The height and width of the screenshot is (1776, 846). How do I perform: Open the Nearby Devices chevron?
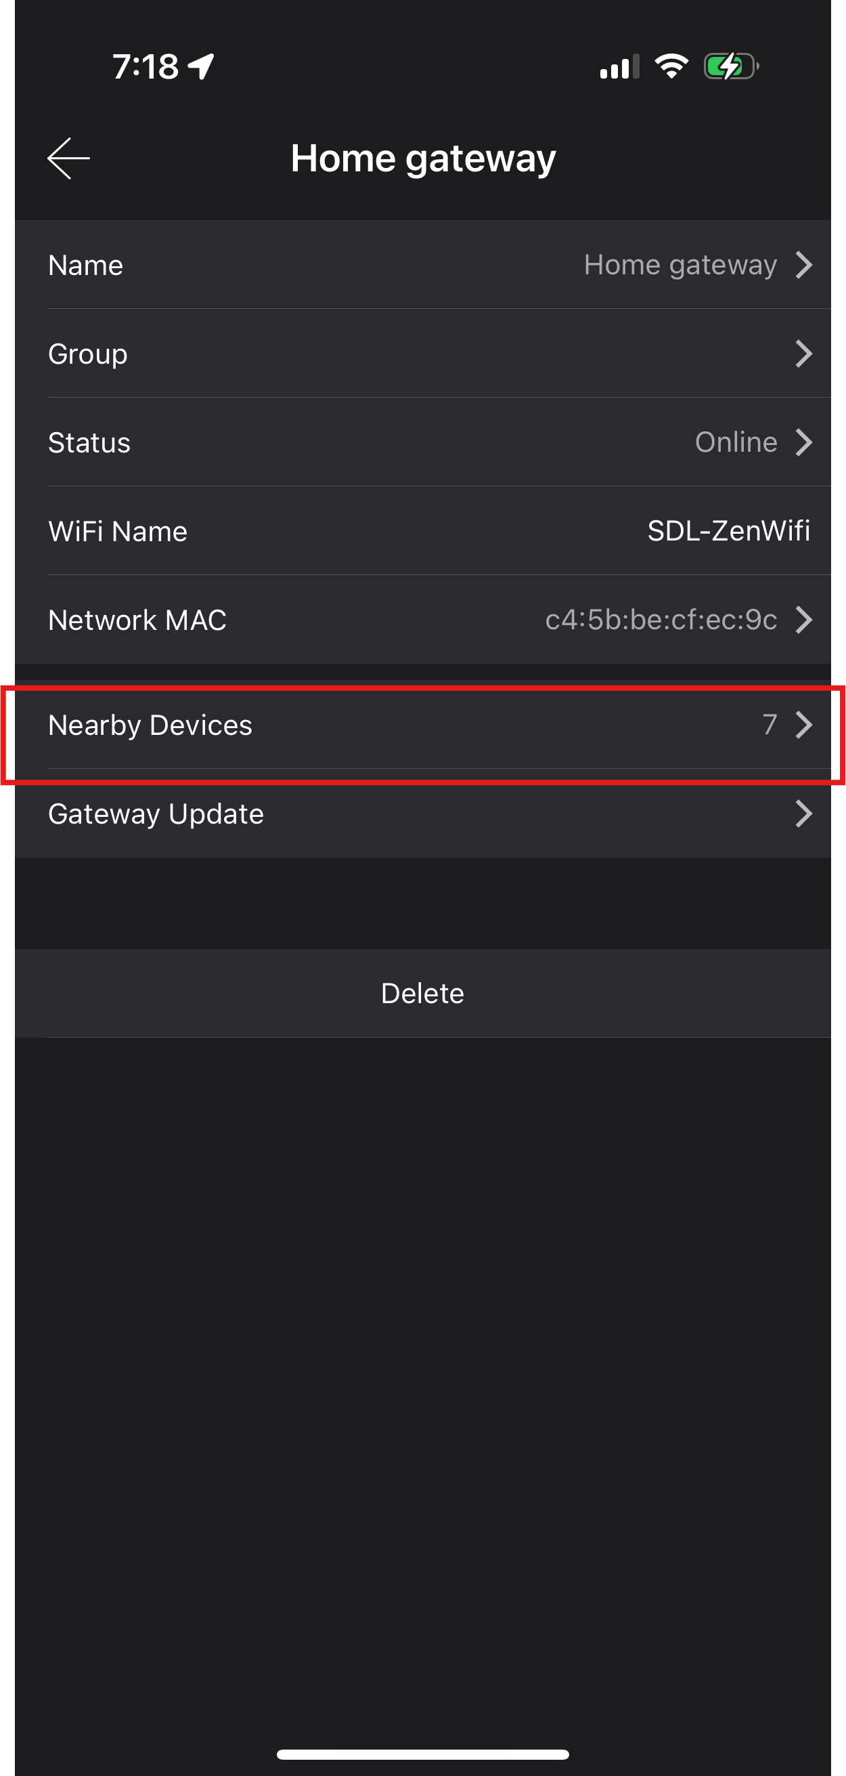[x=803, y=725]
